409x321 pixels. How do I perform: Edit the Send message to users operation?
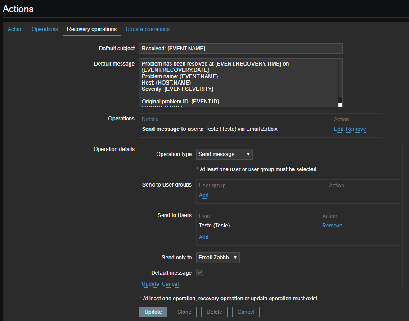(x=338, y=129)
